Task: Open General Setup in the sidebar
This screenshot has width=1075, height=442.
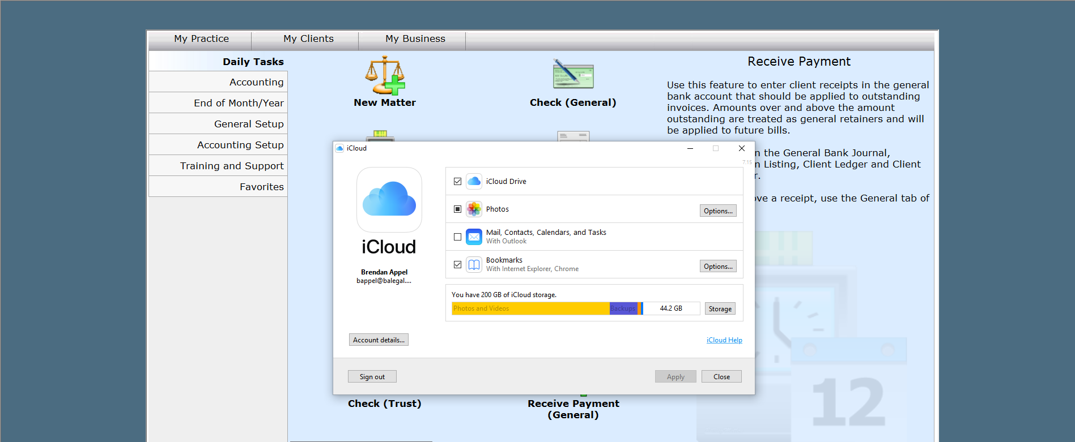Action: pyautogui.click(x=218, y=124)
